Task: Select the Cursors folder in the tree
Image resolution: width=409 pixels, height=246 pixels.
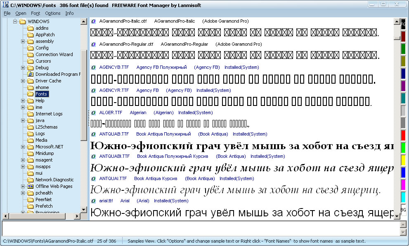Action: click(x=43, y=61)
